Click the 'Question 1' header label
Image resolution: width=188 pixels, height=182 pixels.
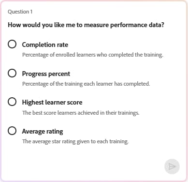tap(20, 12)
